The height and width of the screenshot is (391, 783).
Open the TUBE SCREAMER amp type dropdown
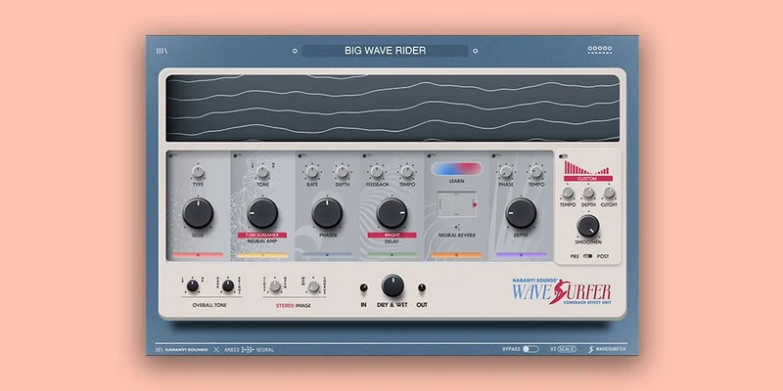[262, 235]
